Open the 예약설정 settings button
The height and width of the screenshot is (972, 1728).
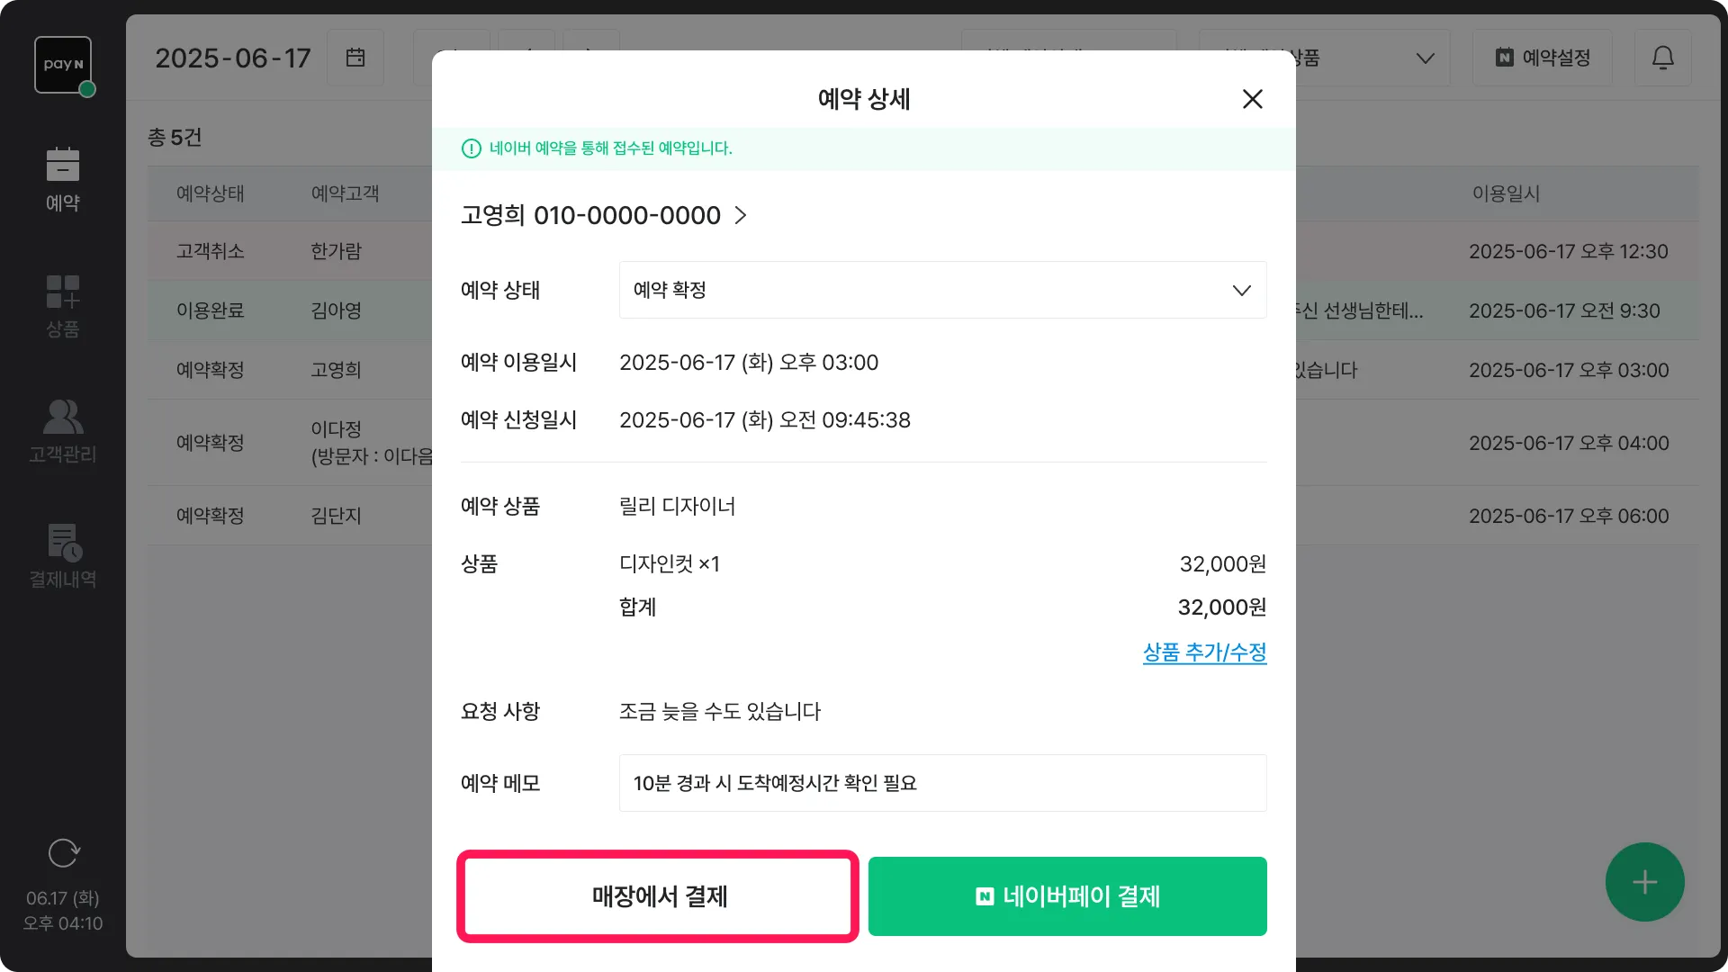[x=1543, y=58]
